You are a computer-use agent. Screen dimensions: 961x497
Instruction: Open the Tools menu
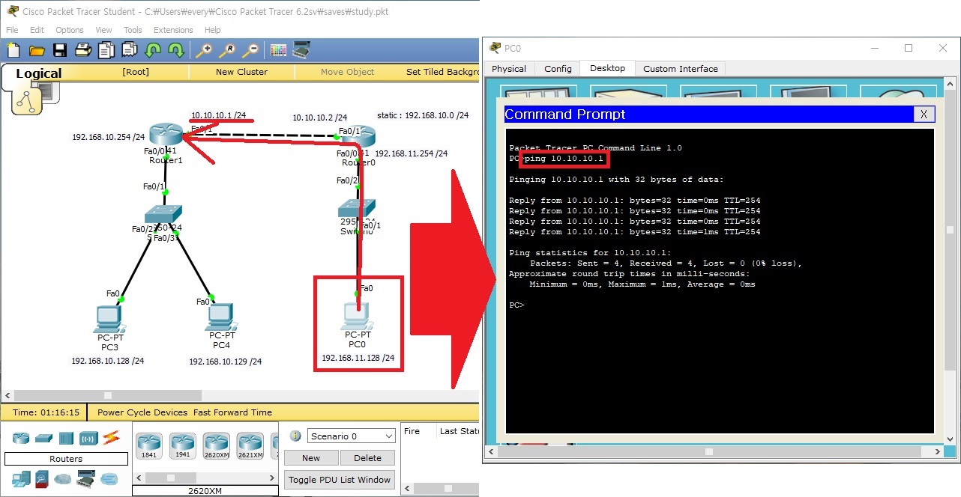[133, 30]
